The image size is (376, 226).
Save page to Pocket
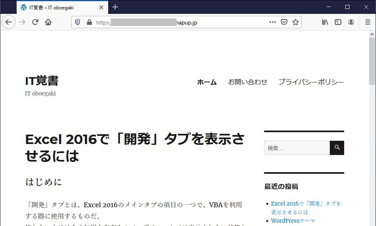(284, 22)
